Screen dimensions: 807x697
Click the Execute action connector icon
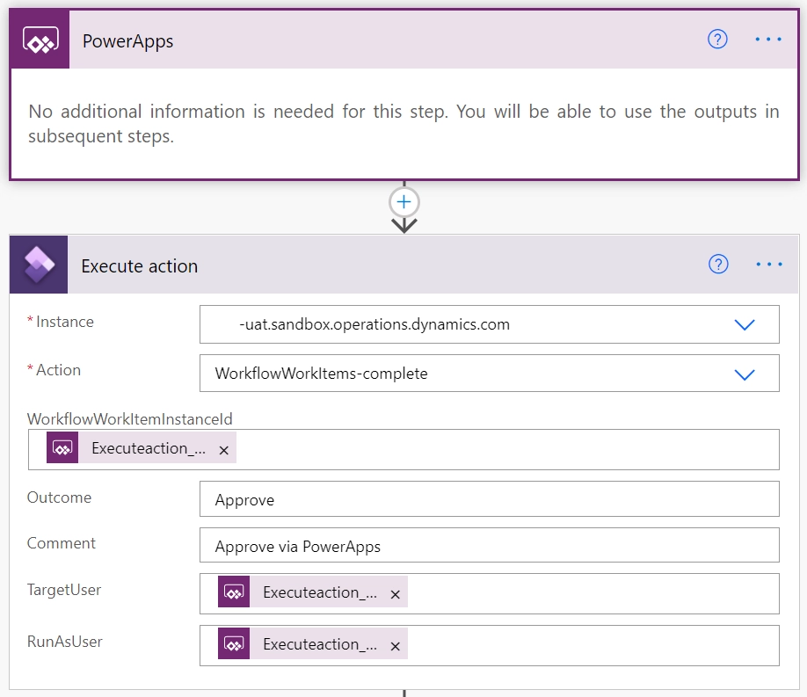pyautogui.click(x=39, y=265)
